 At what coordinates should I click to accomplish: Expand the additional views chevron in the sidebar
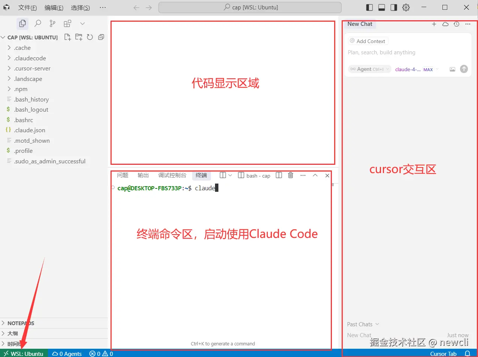point(82,24)
